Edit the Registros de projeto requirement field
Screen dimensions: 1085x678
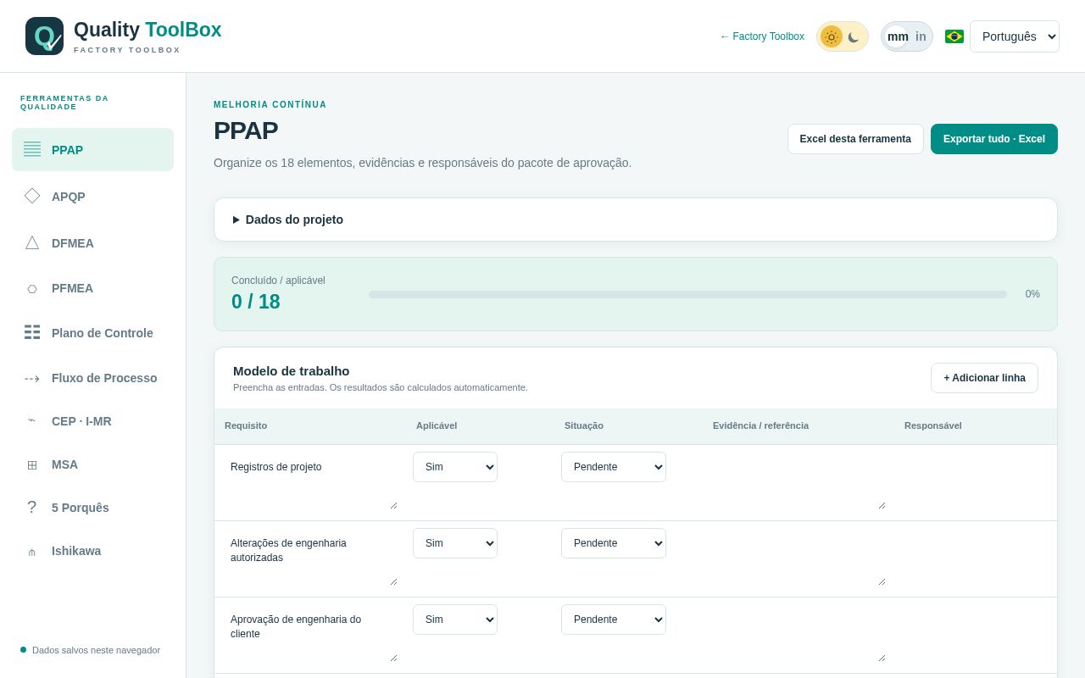click(x=311, y=481)
